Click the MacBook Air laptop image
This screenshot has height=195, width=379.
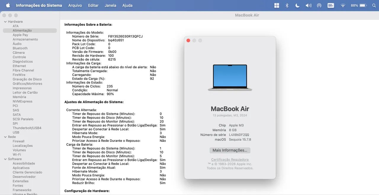pyautogui.click(x=230, y=78)
